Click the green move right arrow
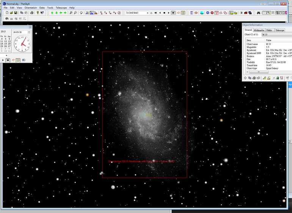The image size is (292, 213). click(x=65, y=13)
